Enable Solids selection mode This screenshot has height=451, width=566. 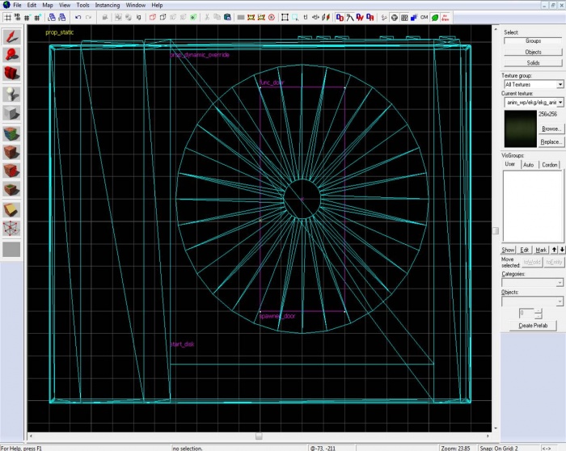tap(533, 63)
